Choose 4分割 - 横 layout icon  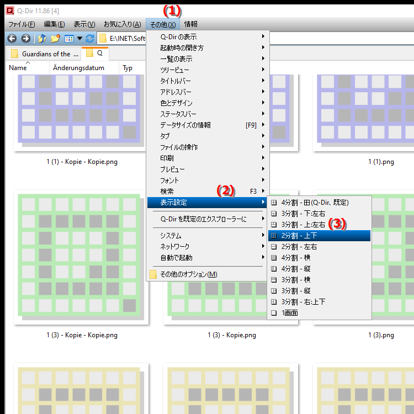[x=274, y=258]
